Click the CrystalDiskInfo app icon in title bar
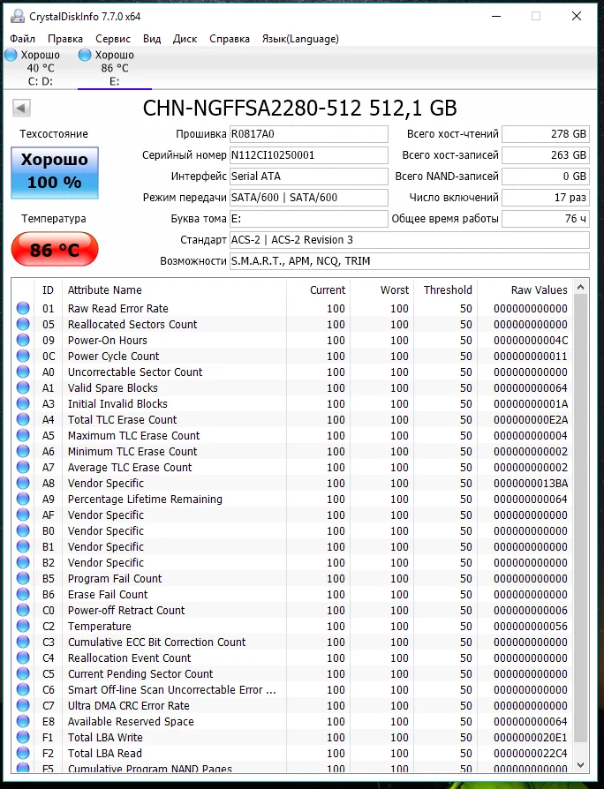Screen dimensions: 604x789 point(17,16)
